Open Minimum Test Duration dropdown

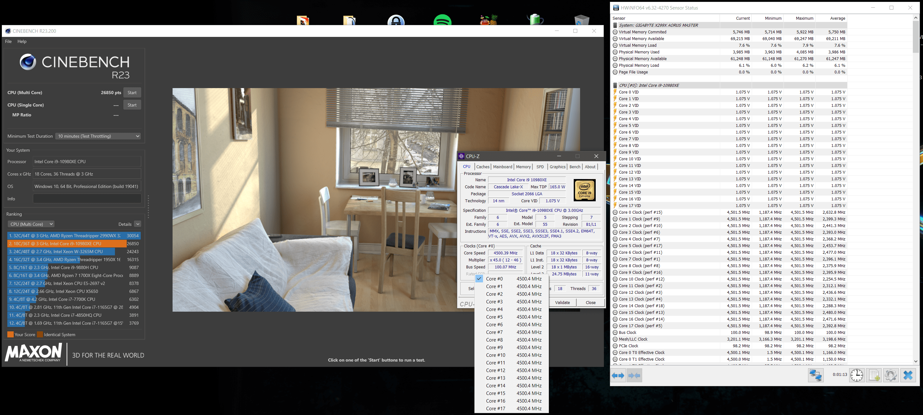(x=98, y=136)
